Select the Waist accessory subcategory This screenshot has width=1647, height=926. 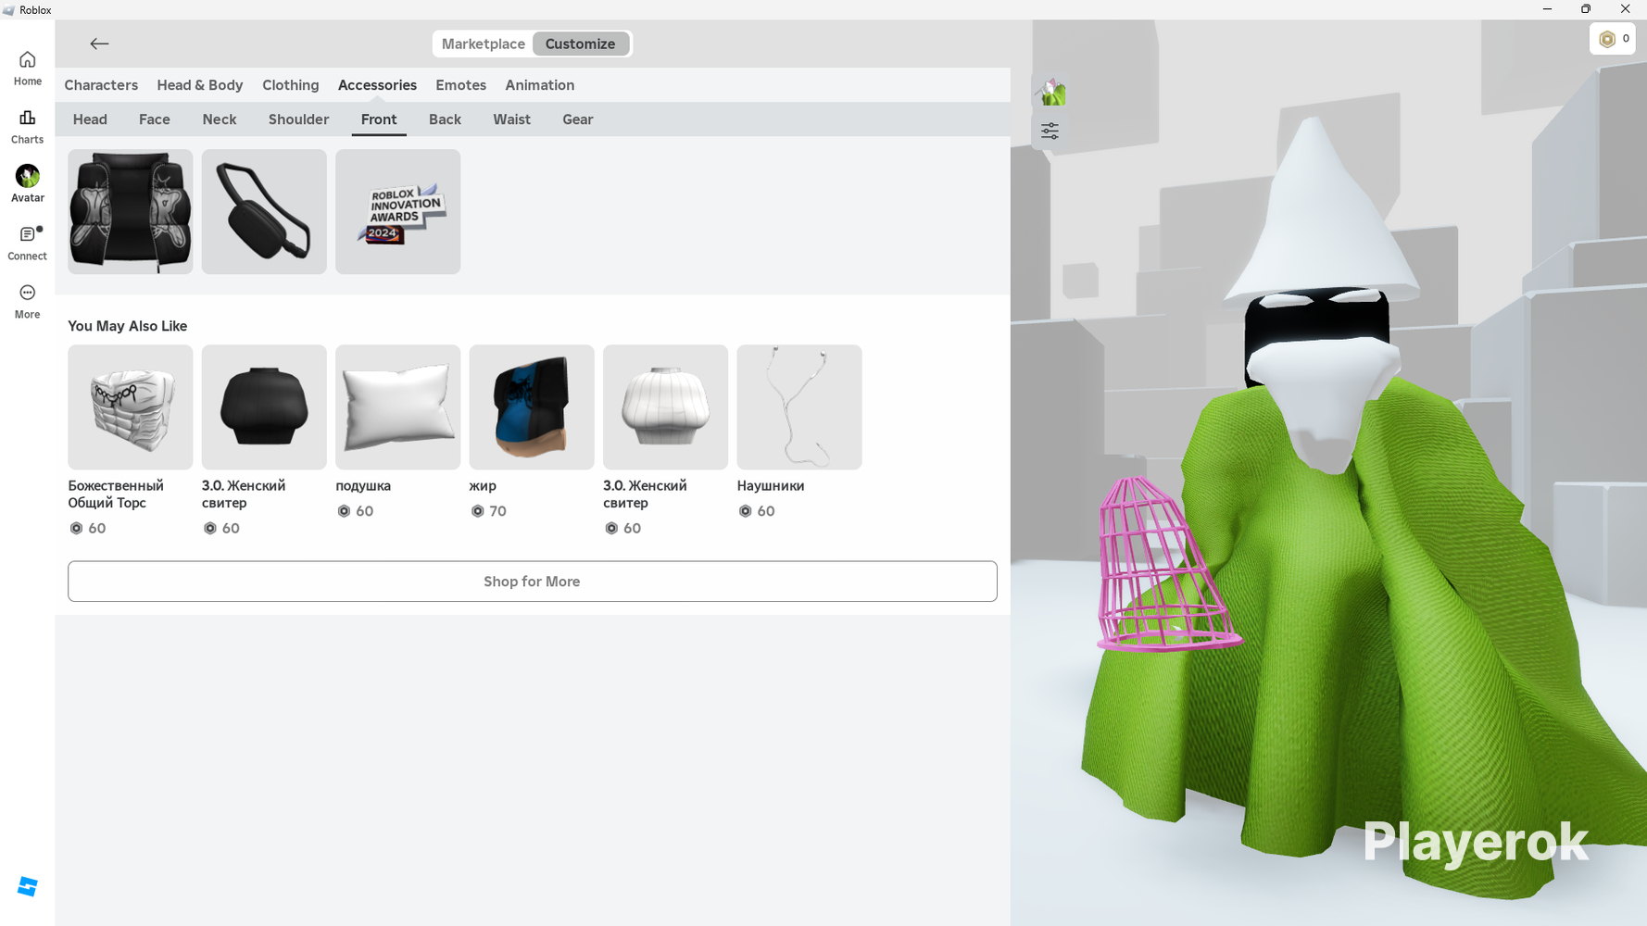(512, 119)
